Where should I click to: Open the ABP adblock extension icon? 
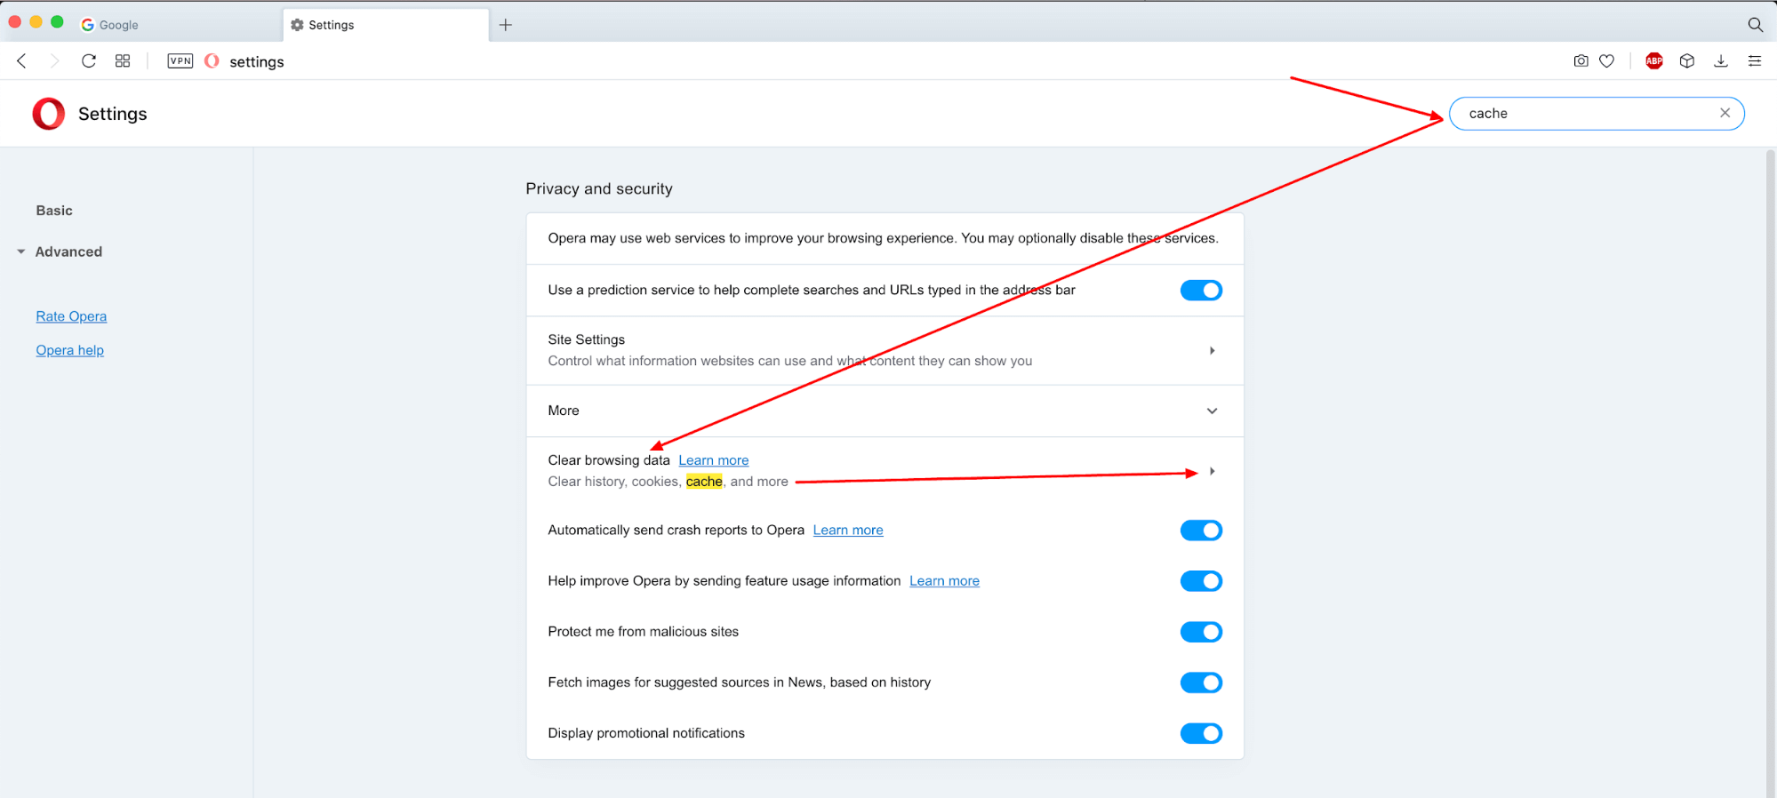pos(1654,61)
